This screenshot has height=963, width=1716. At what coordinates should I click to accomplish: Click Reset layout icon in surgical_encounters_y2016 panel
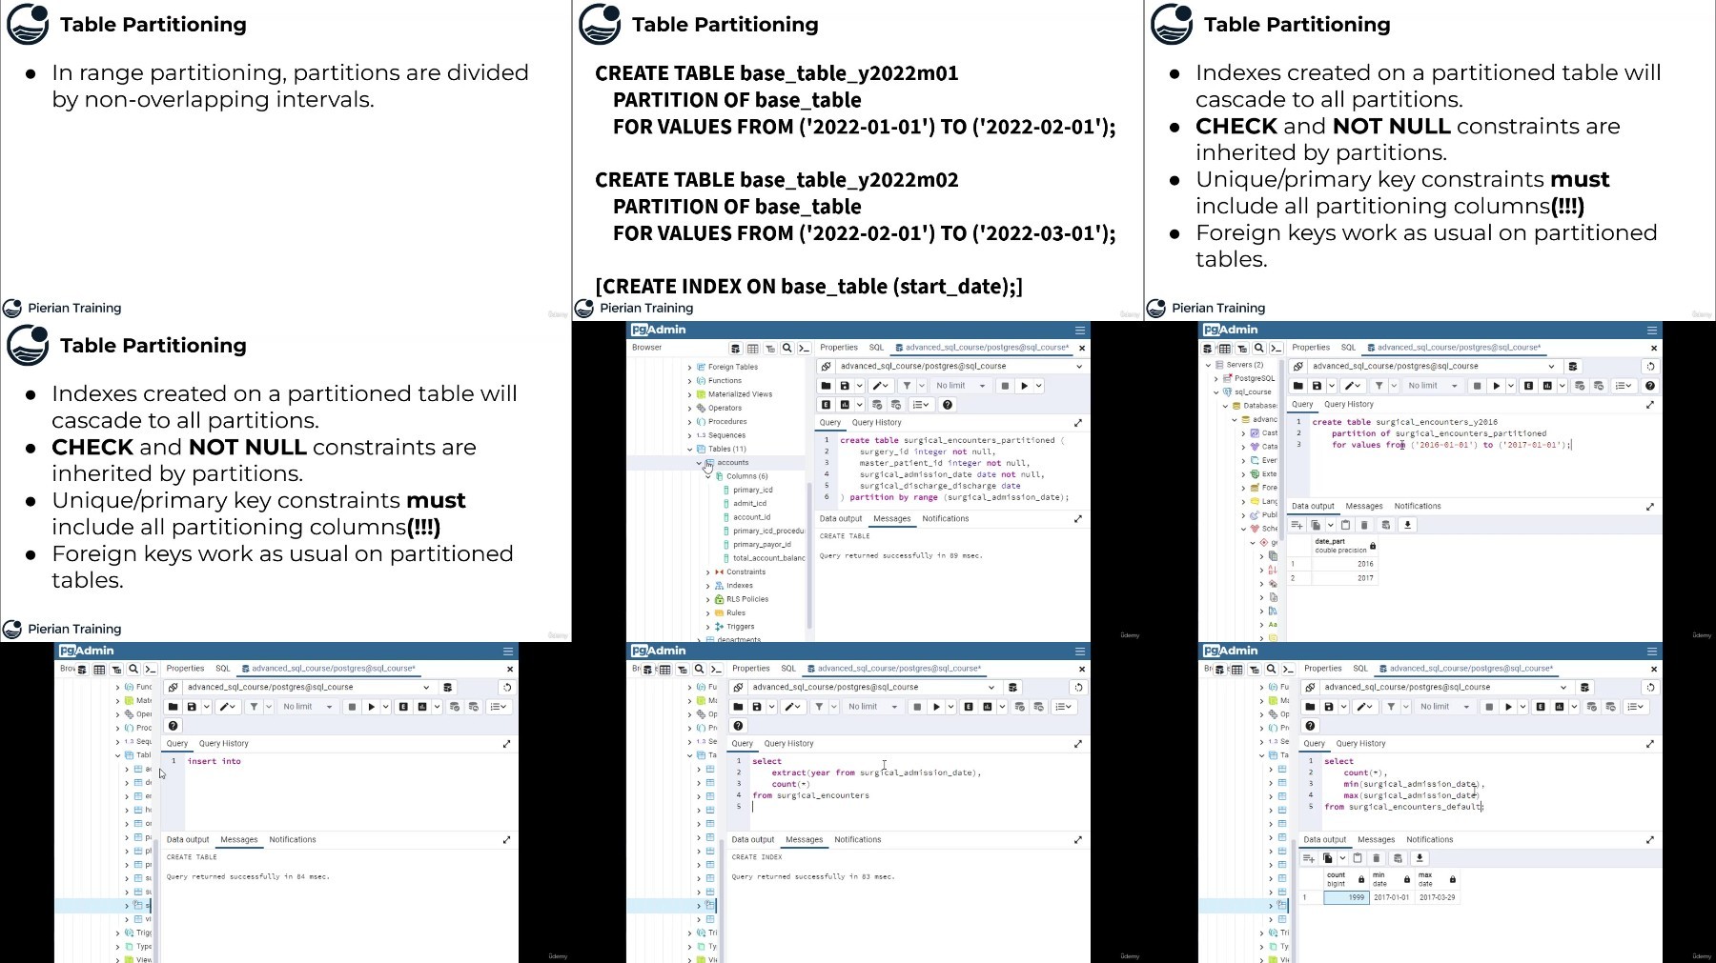[1650, 367]
